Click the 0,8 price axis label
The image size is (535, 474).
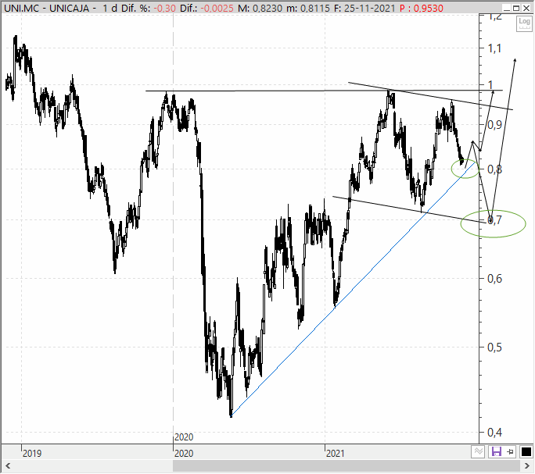coord(494,169)
